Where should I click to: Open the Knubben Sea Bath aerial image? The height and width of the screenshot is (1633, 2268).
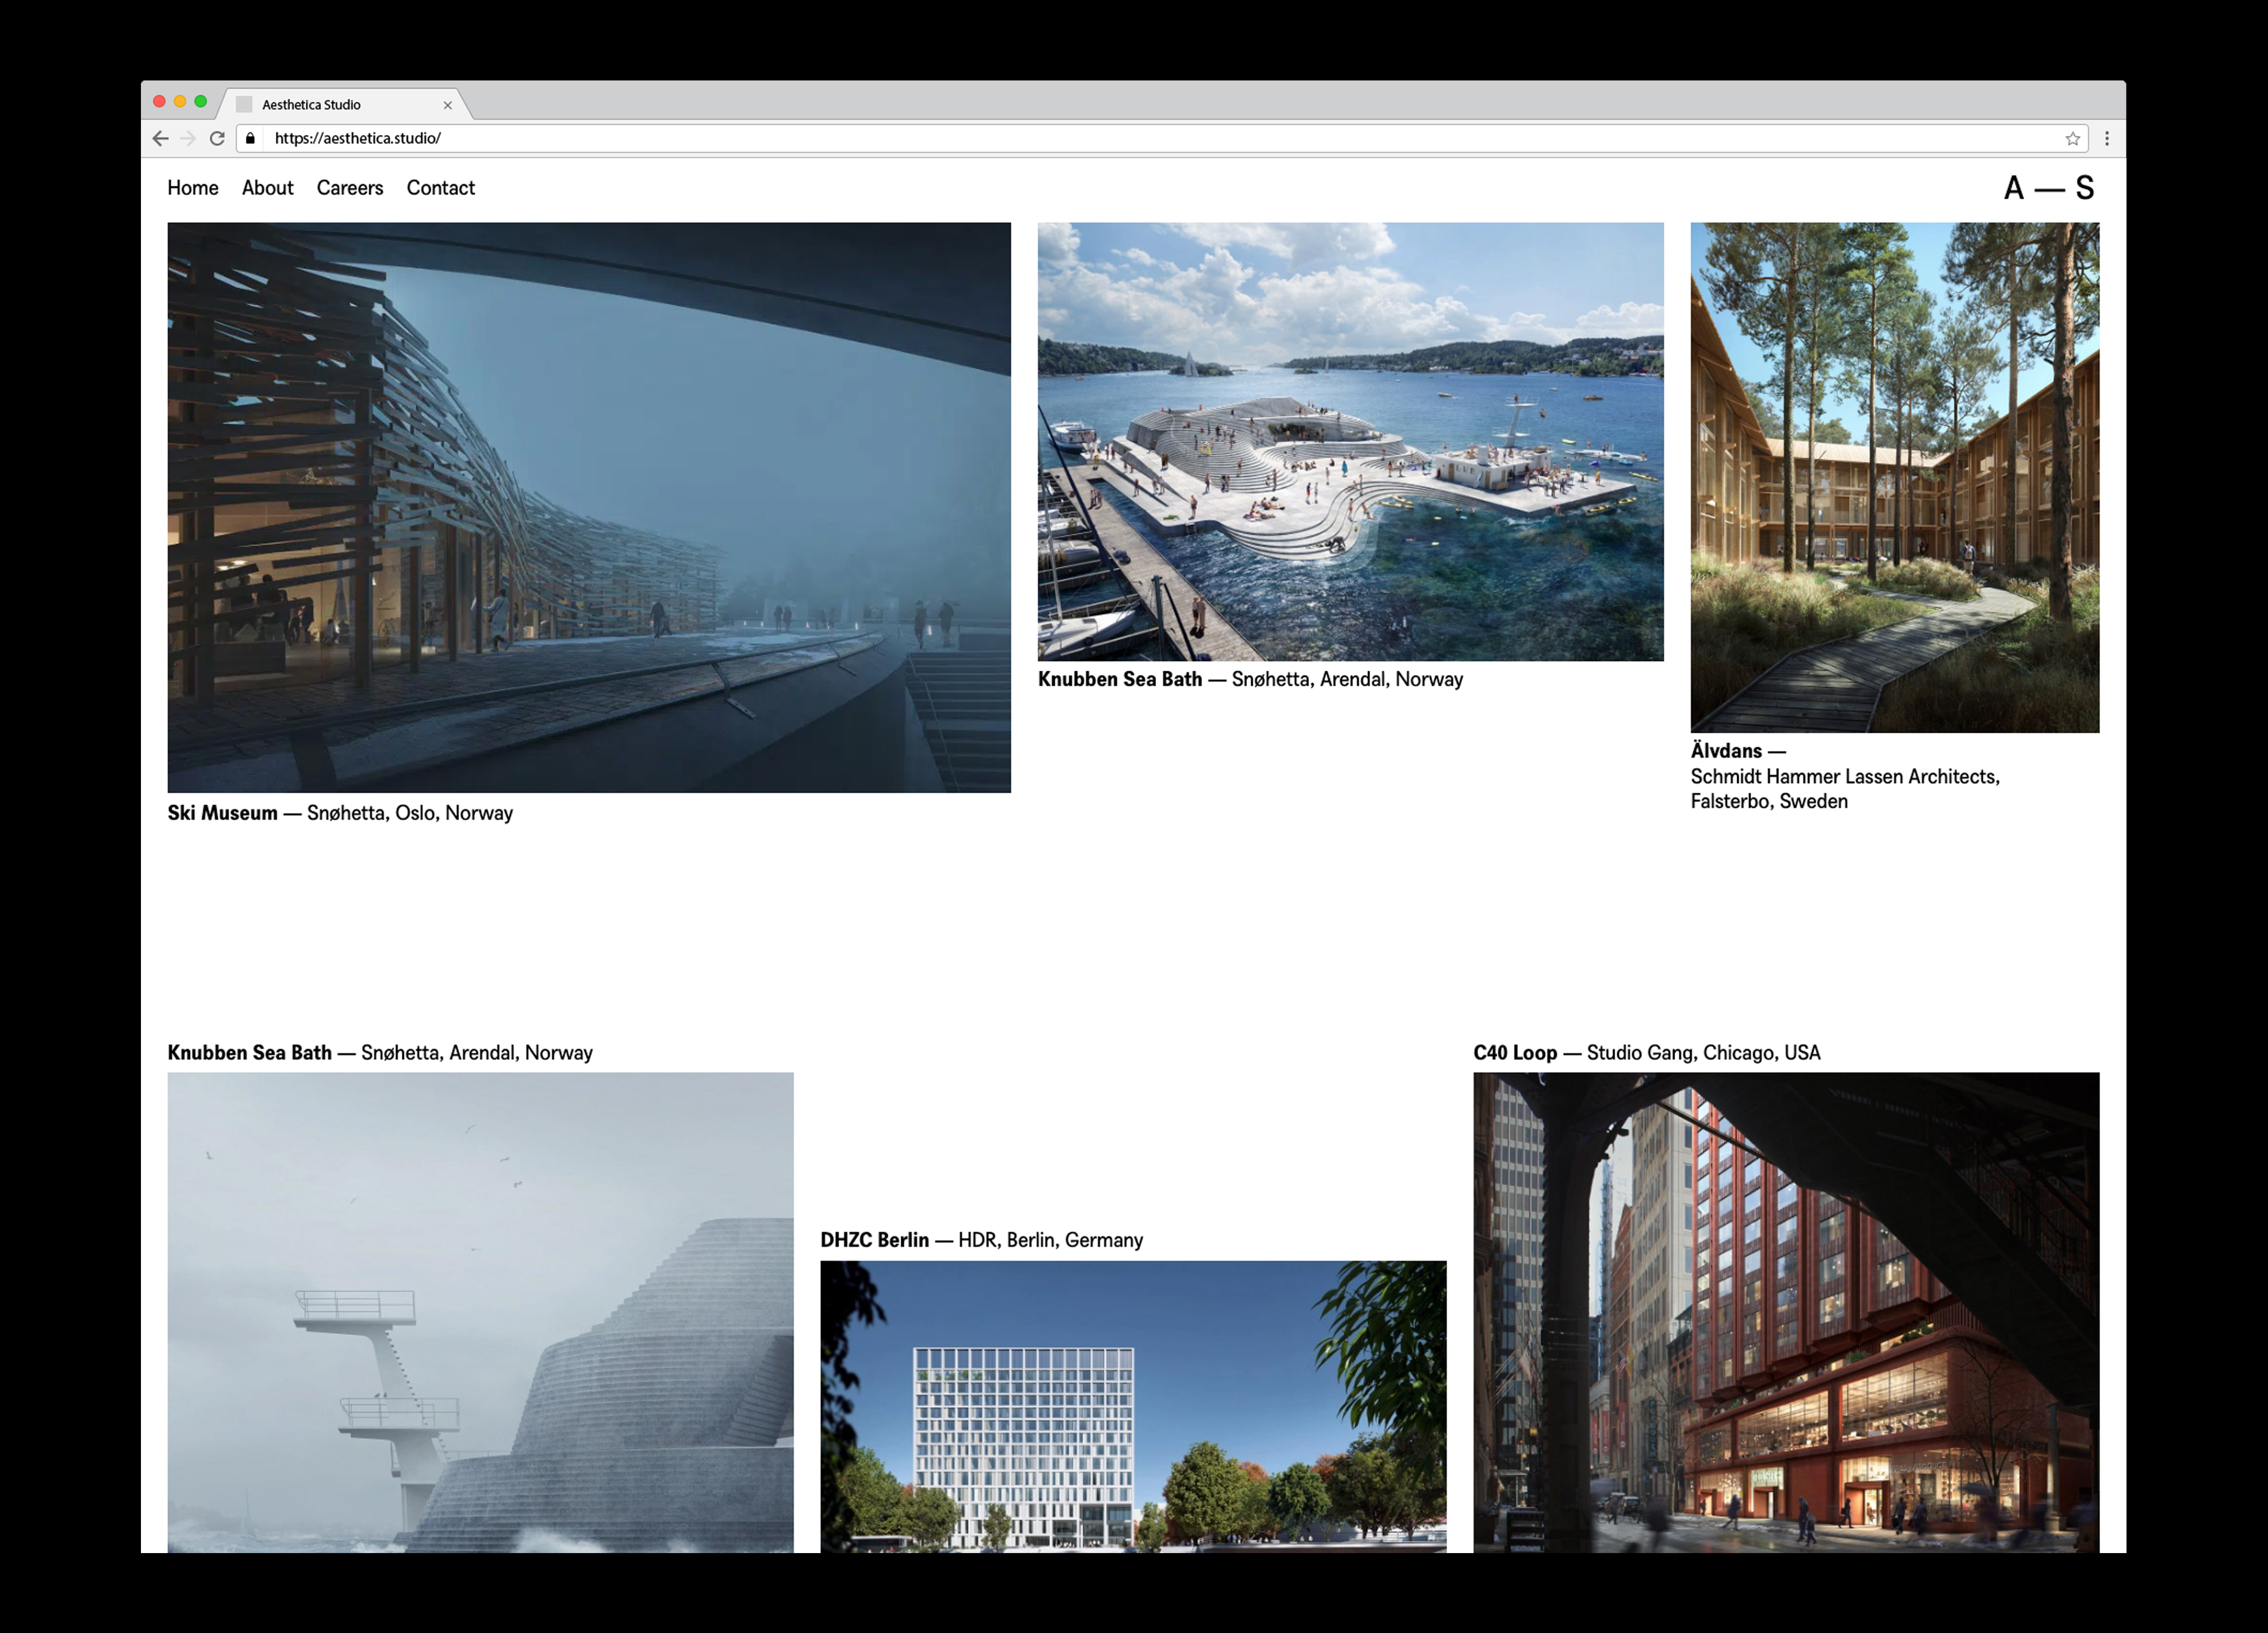tap(1350, 441)
